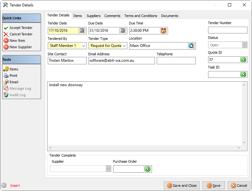252x191 pixels.
Task: Click the description's vertical scrollbar down arrow
Action: pos(244,142)
